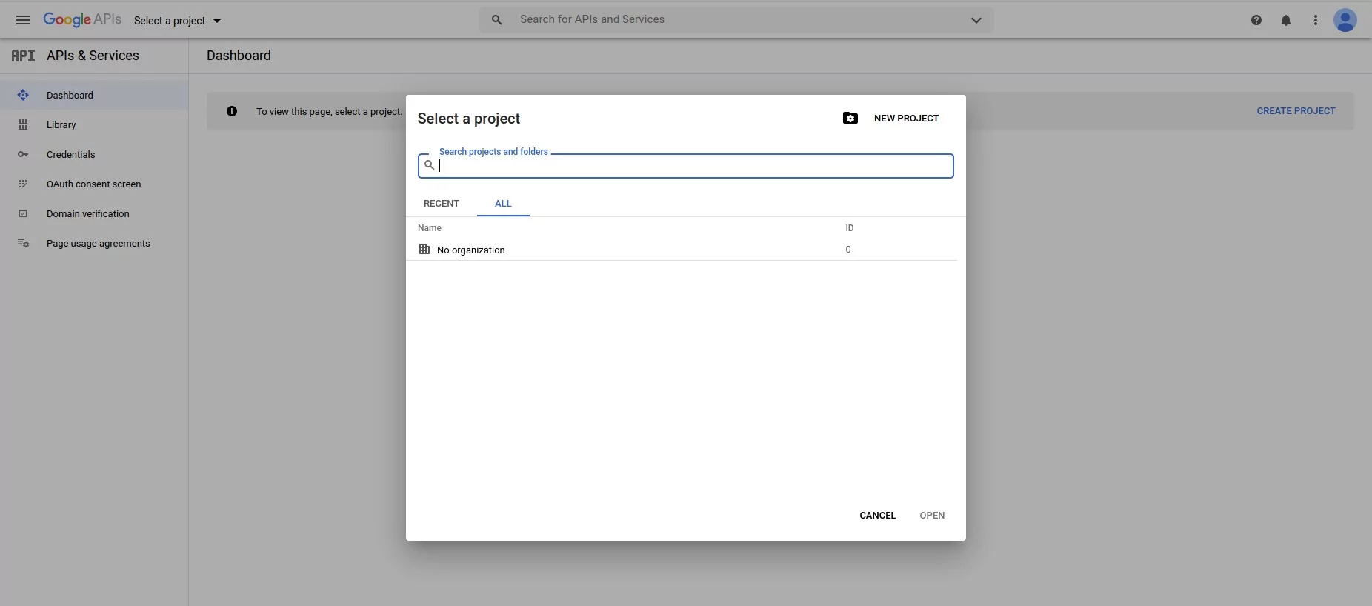Focus the Search for APIs and Services field
This screenshot has height=606, width=1372.
point(736,20)
